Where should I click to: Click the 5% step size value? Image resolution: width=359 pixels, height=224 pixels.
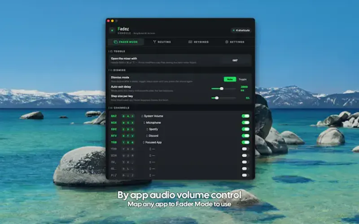tap(248, 98)
